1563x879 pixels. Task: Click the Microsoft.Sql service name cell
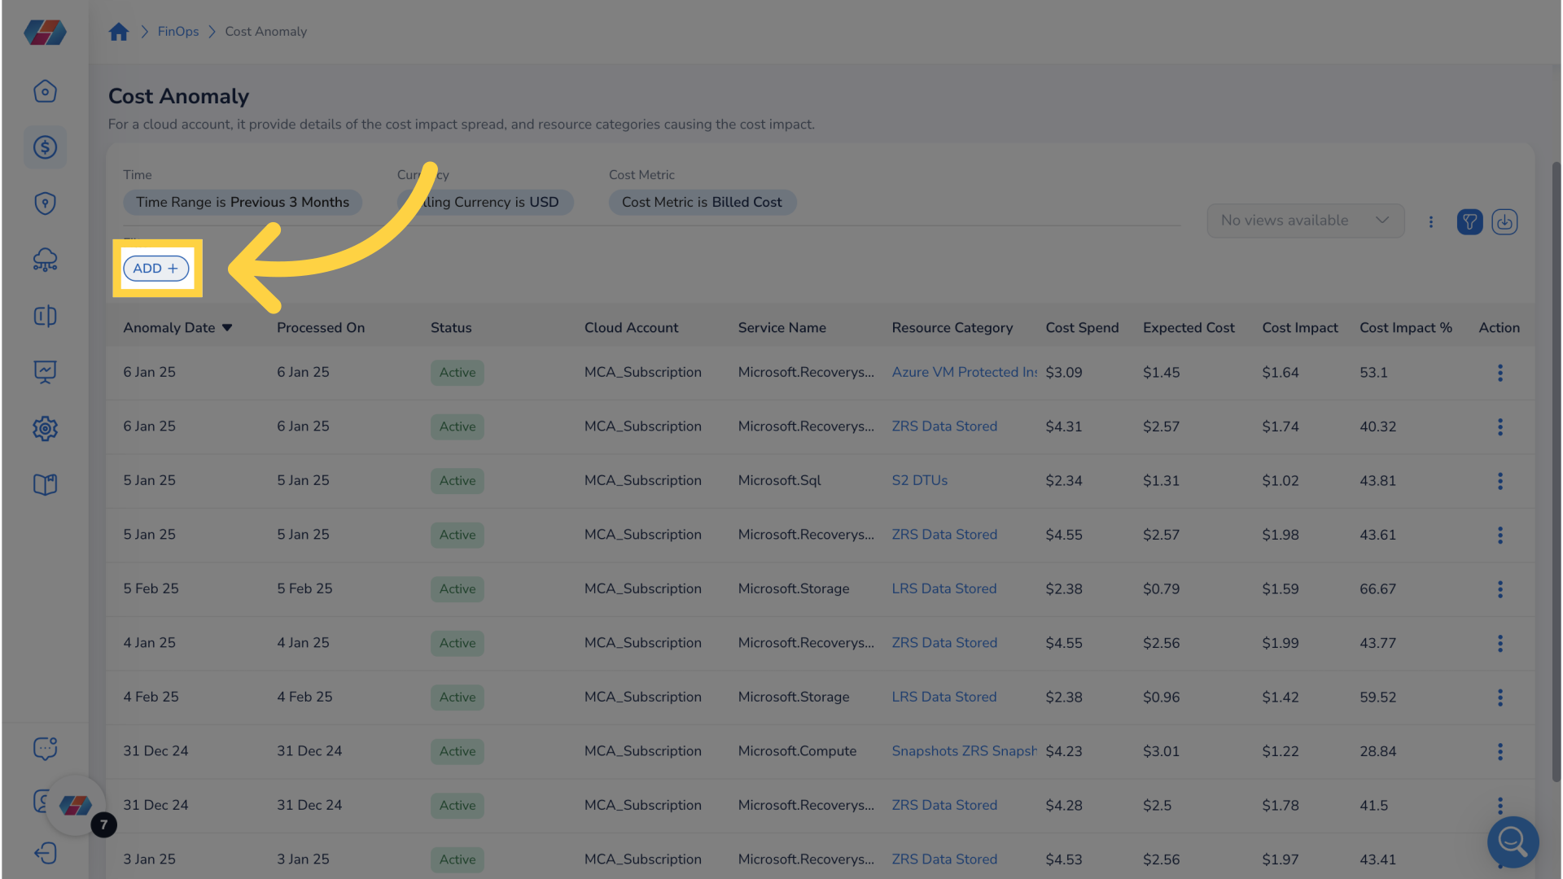click(779, 480)
